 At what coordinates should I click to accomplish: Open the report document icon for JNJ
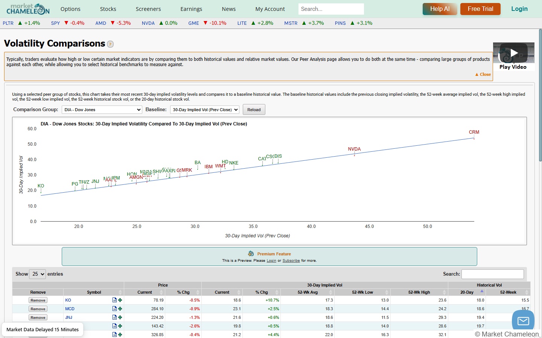(x=114, y=317)
